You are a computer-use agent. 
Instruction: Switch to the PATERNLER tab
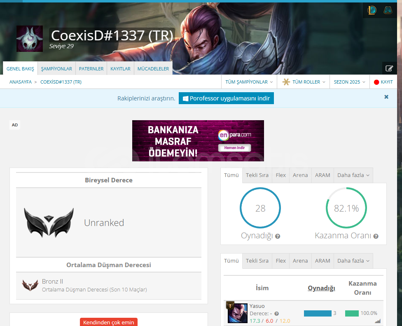(91, 69)
